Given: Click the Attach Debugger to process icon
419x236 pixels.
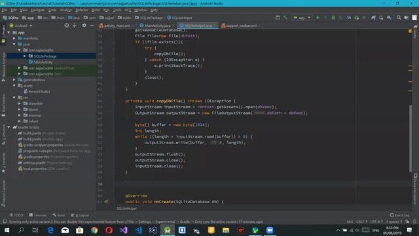Looking at the screenshot, I should click(356, 18).
